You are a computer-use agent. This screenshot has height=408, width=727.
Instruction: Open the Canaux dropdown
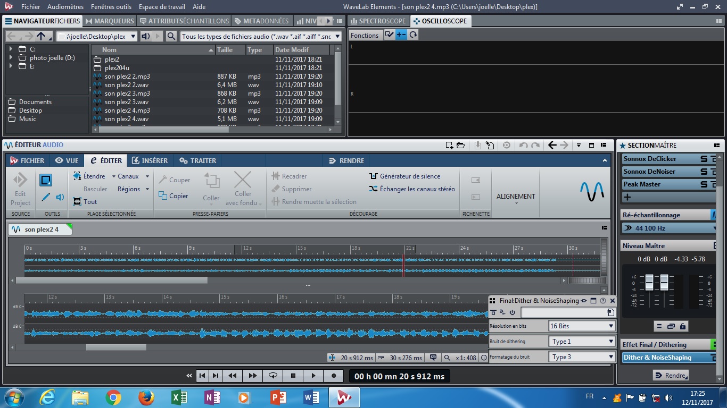(x=134, y=176)
